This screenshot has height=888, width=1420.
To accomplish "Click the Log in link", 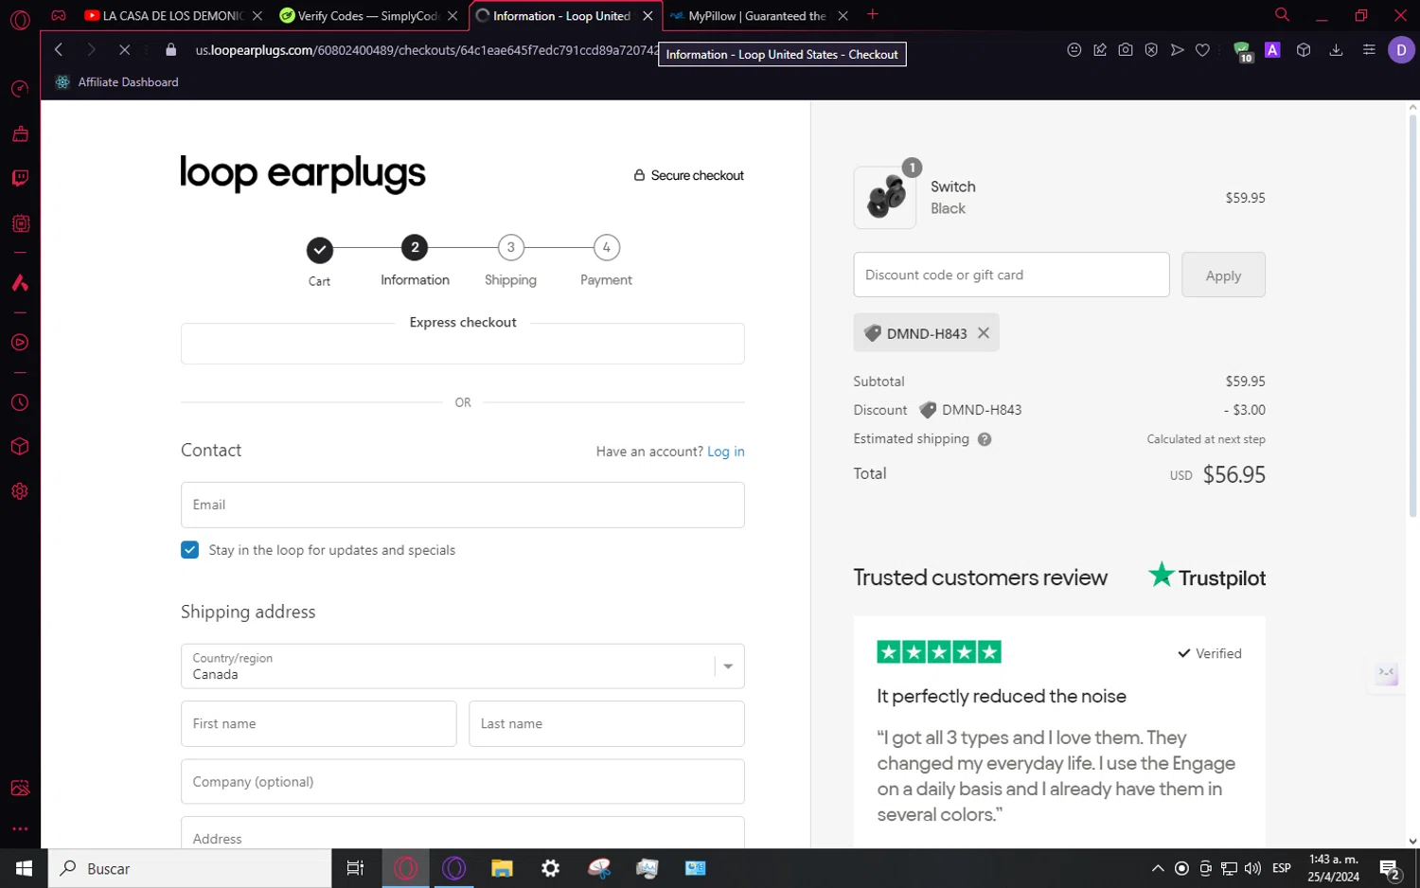I will click(x=726, y=452).
